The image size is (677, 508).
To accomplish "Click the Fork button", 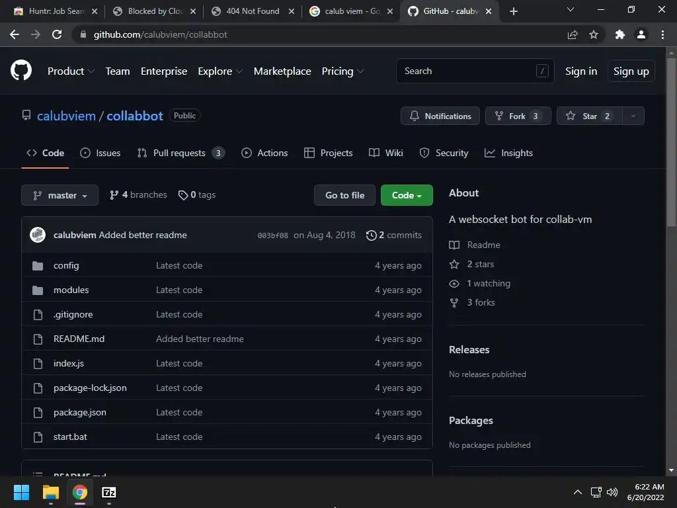I will click(x=518, y=116).
